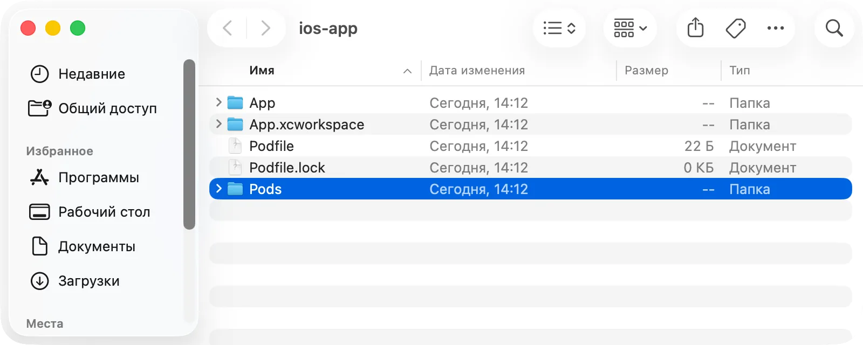Open the grouping options dropdown
This screenshot has height=345, width=863.
pos(630,28)
